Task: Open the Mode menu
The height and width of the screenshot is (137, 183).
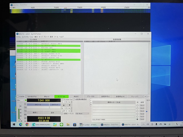Action: (x=40, y=37)
